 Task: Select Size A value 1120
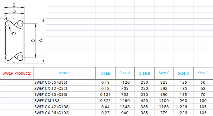pos(125,82)
